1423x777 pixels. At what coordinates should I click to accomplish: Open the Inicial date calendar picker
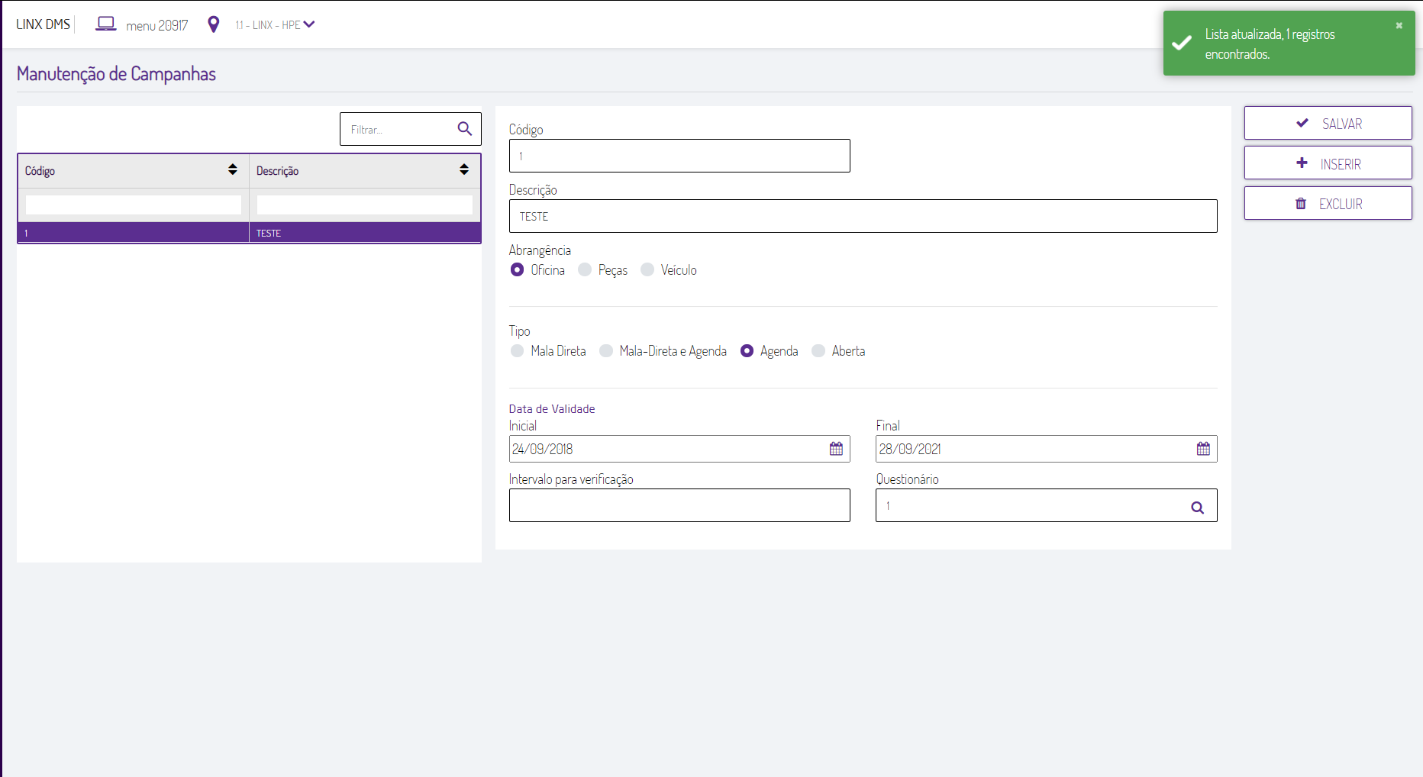pyautogui.click(x=836, y=449)
